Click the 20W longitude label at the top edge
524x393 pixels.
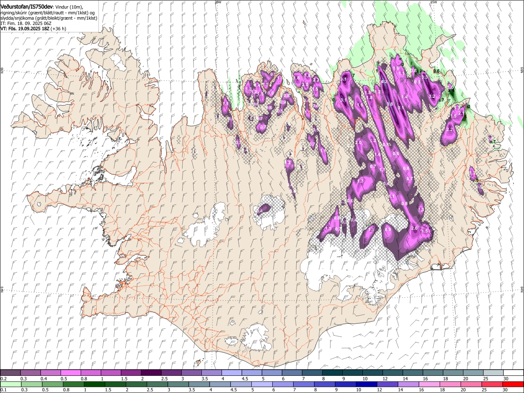(x=218, y=2)
